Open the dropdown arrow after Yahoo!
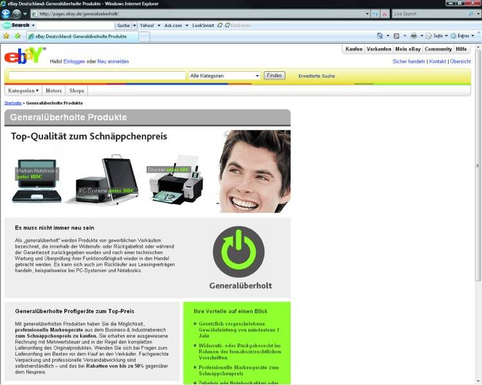The width and height of the screenshot is (482, 385). [159, 26]
